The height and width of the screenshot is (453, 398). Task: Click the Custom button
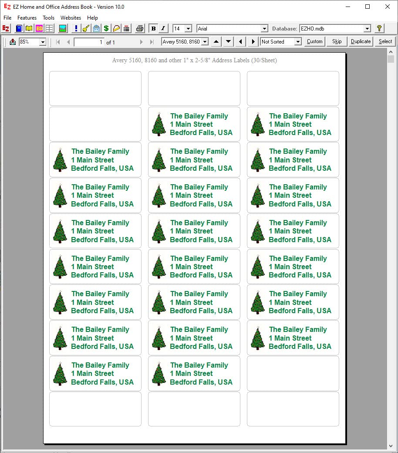click(x=314, y=41)
